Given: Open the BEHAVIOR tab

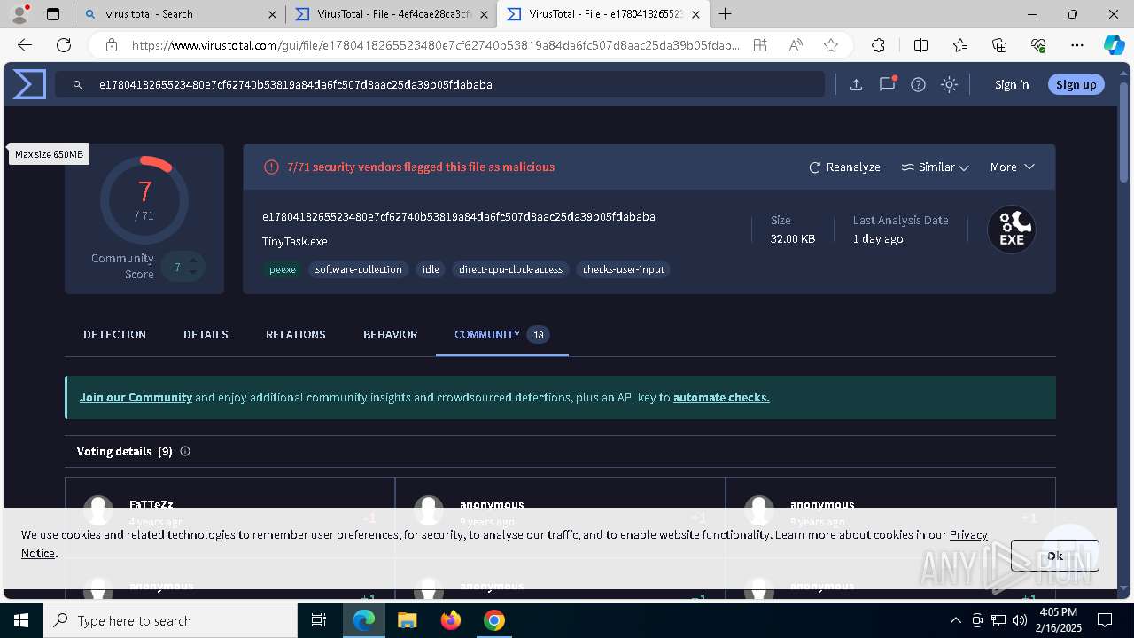Looking at the screenshot, I should pyautogui.click(x=390, y=334).
